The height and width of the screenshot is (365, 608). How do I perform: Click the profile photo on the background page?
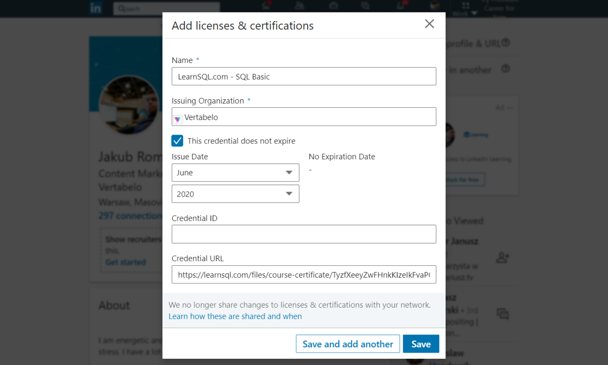(128, 105)
